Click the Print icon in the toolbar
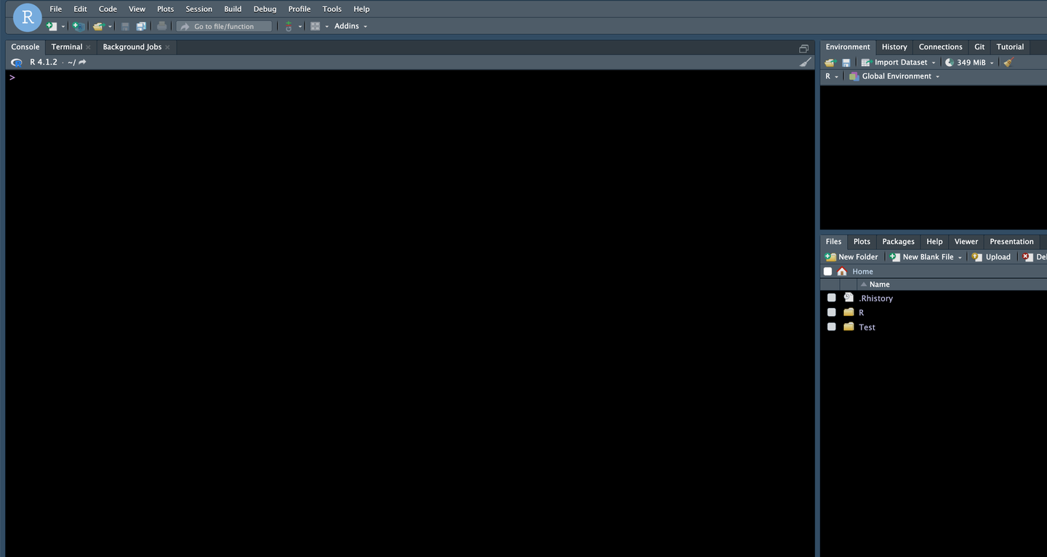This screenshot has width=1047, height=557. (x=161, y=25)
